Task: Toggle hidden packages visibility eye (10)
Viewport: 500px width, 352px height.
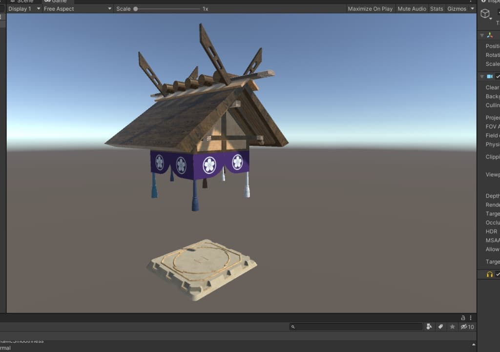Action: pos(467,327)
